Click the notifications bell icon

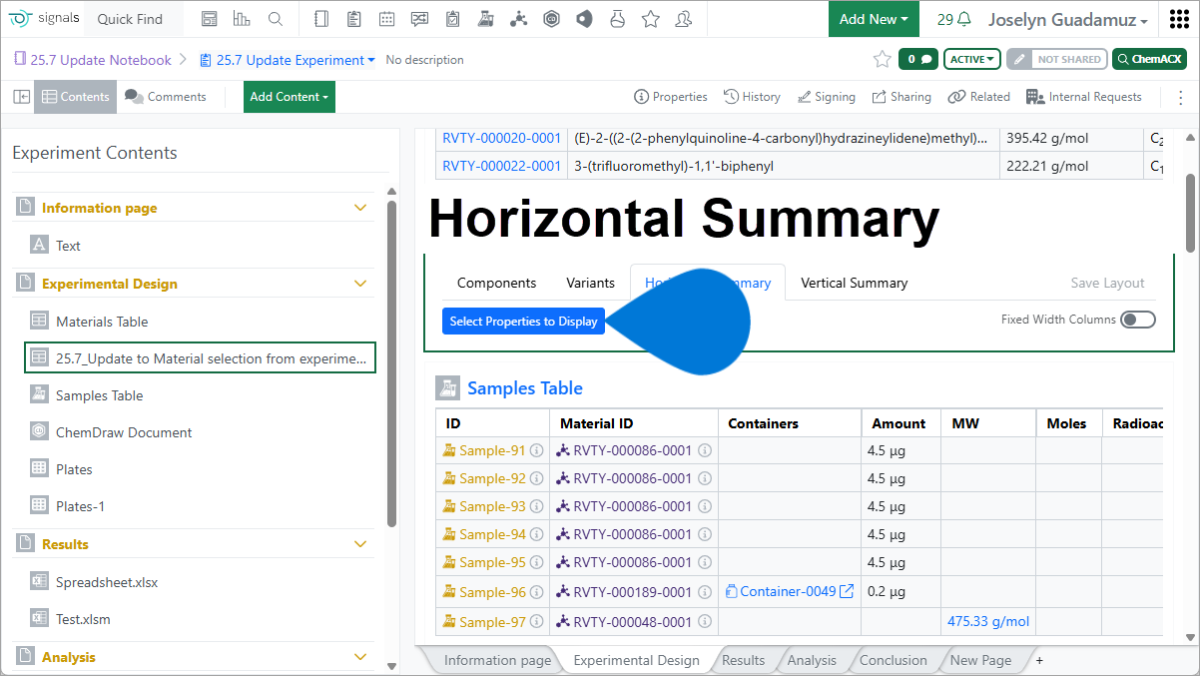pyautogui.click(x=964, y=19)
